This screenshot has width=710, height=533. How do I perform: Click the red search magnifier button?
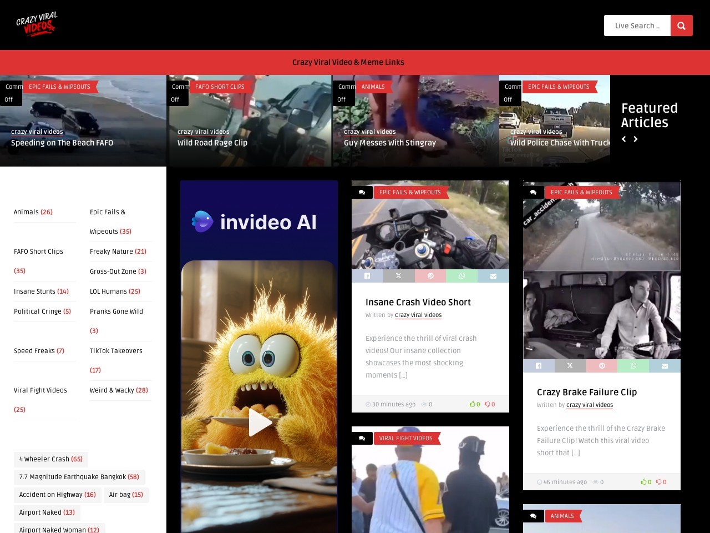point(681,26)
